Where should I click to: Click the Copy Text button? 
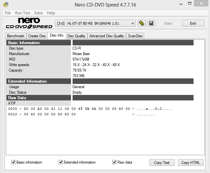tap(162, 163)
